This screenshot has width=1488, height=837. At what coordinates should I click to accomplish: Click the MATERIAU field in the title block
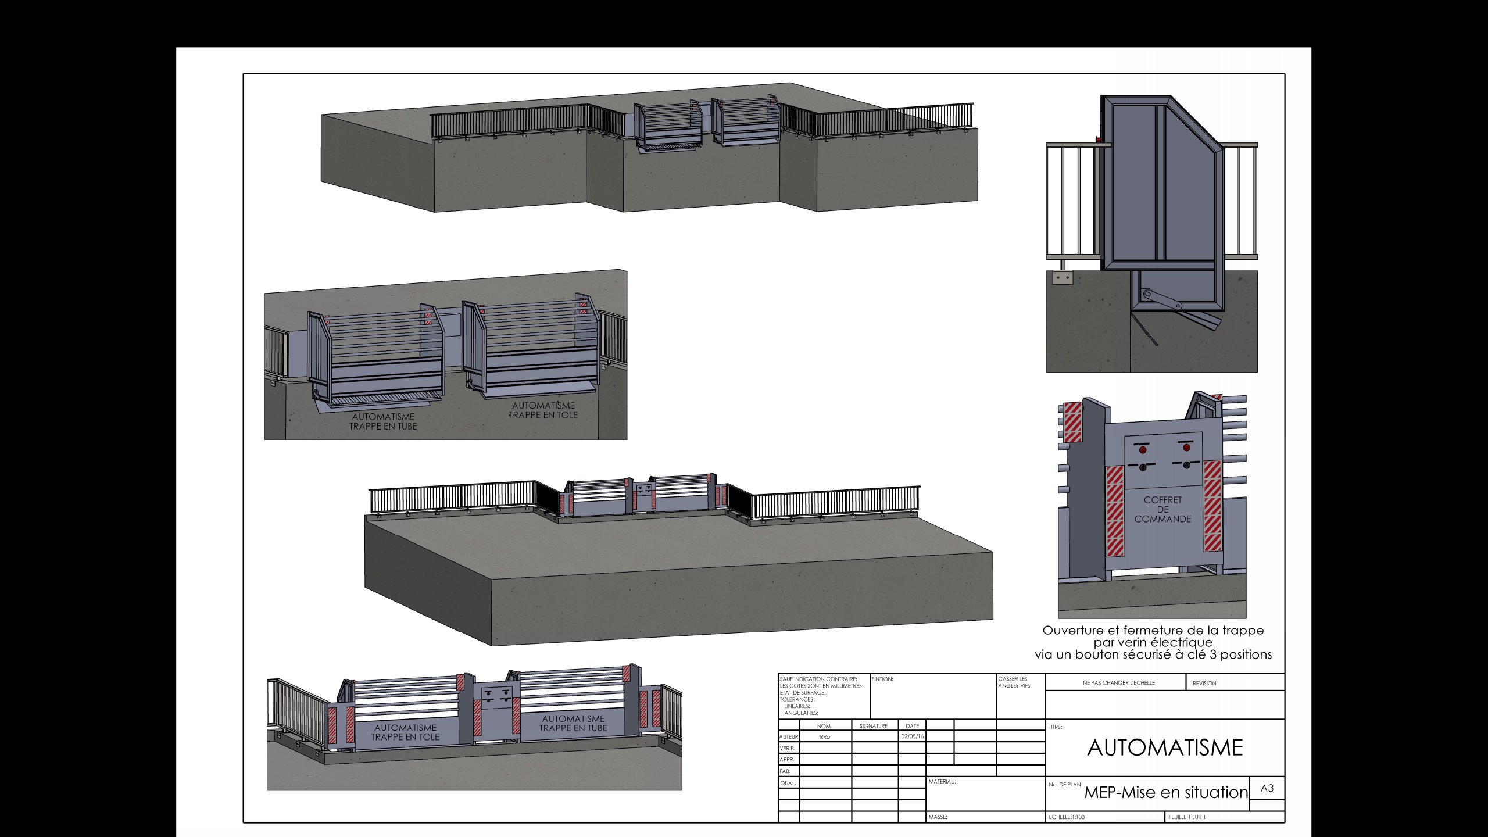click(x=942, y=782)
